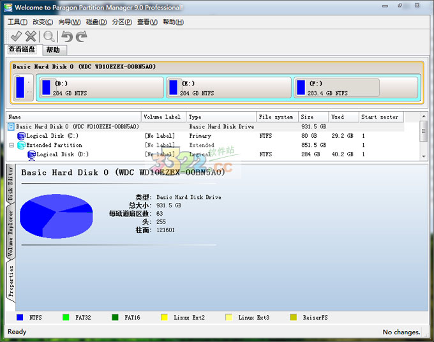Switch to the Disk Editor side tab
The height and width of the screenshot is (342, 434).
click(x=10, y=184)
